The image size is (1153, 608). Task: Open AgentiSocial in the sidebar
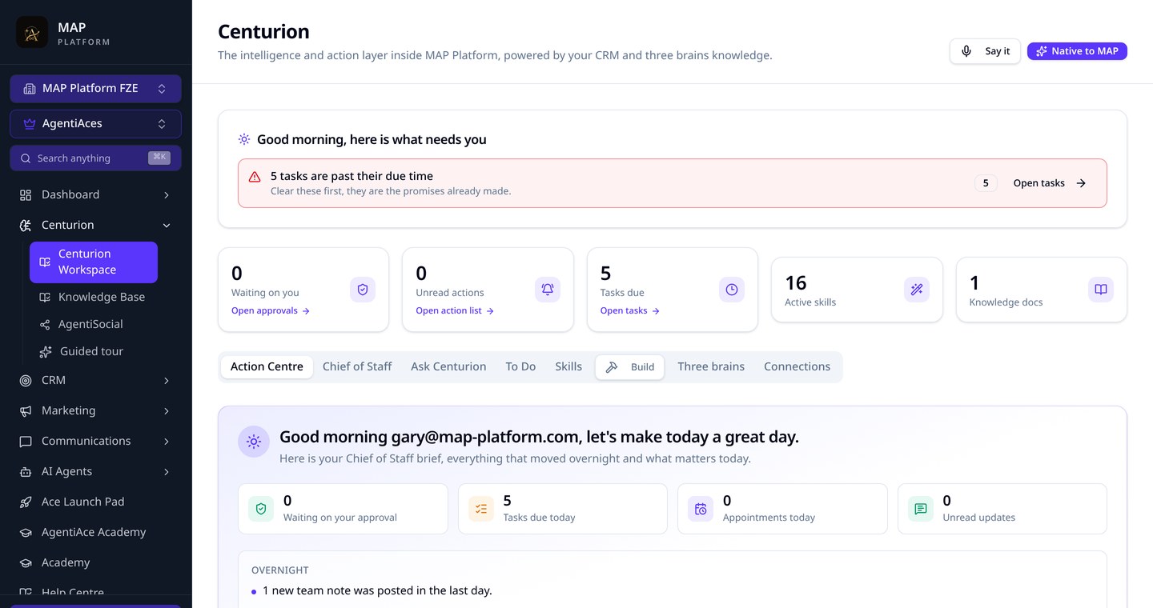(x=94, y=324)
